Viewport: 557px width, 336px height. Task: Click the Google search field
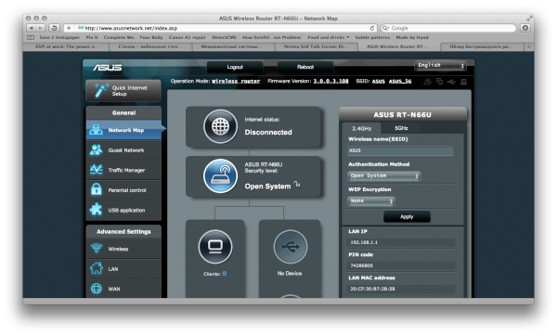[x=448, y=28]
